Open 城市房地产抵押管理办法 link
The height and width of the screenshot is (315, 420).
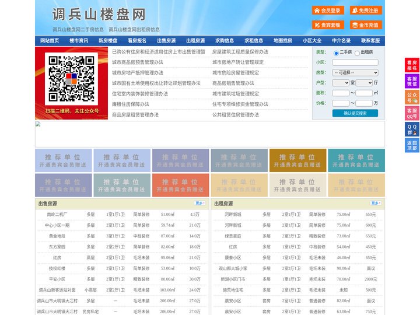click(138, 72)
